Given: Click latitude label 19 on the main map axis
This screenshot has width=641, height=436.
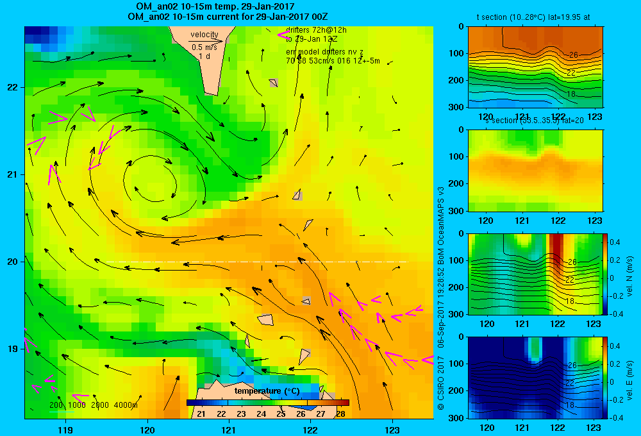Looking at the screenshot, I should (x=13, y=349).
